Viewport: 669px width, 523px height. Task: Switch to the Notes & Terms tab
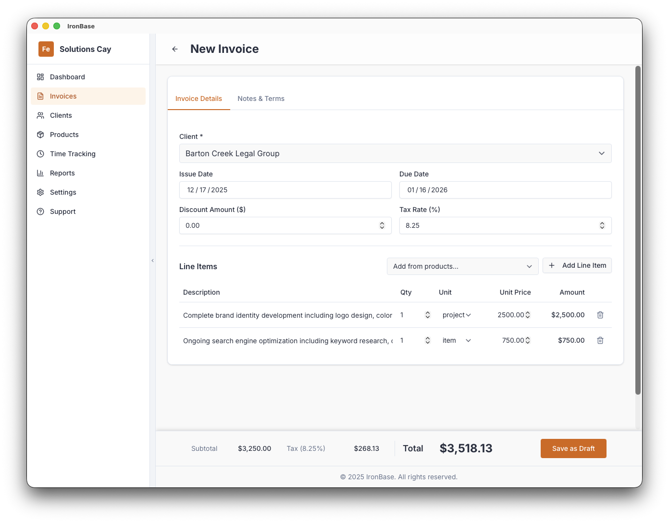click(x=261, y=99)
